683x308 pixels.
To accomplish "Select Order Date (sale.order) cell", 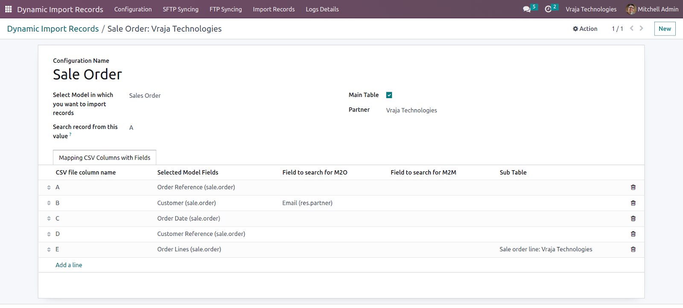I will (x=189, y=218).
